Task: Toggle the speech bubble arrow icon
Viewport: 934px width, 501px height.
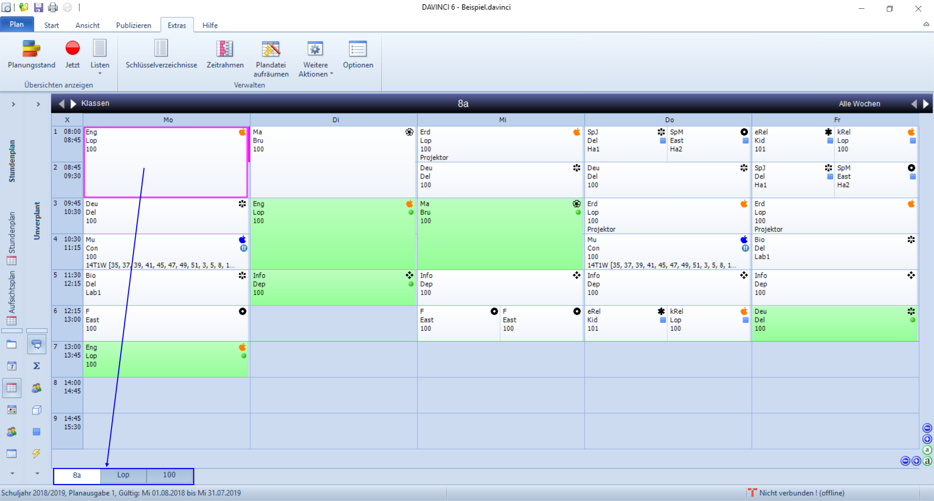Action: 36,344
